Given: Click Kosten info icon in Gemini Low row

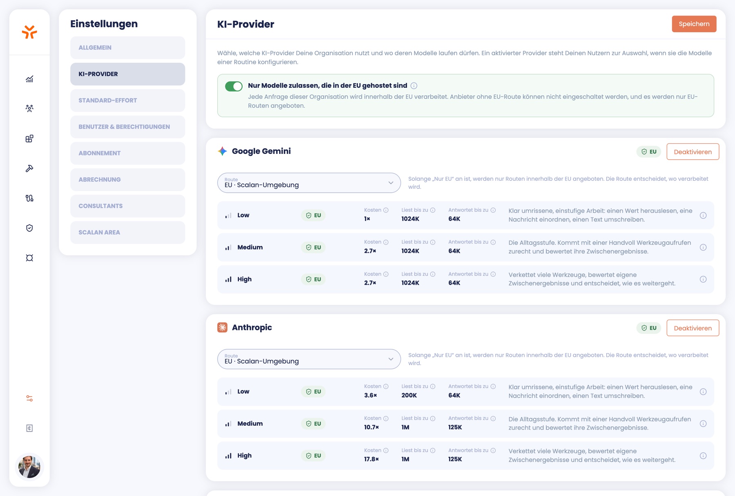Looking at the screenshot, I should pos(386,210).
